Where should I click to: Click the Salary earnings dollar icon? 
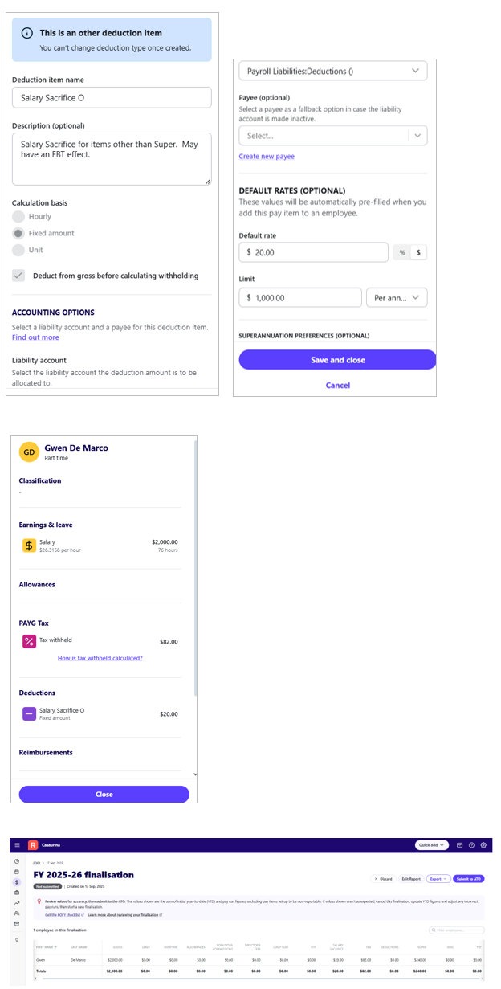tap(29, 546)
